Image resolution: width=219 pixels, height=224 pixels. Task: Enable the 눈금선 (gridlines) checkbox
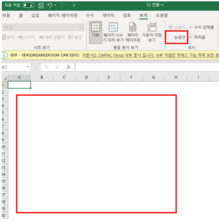pos(171,37)
